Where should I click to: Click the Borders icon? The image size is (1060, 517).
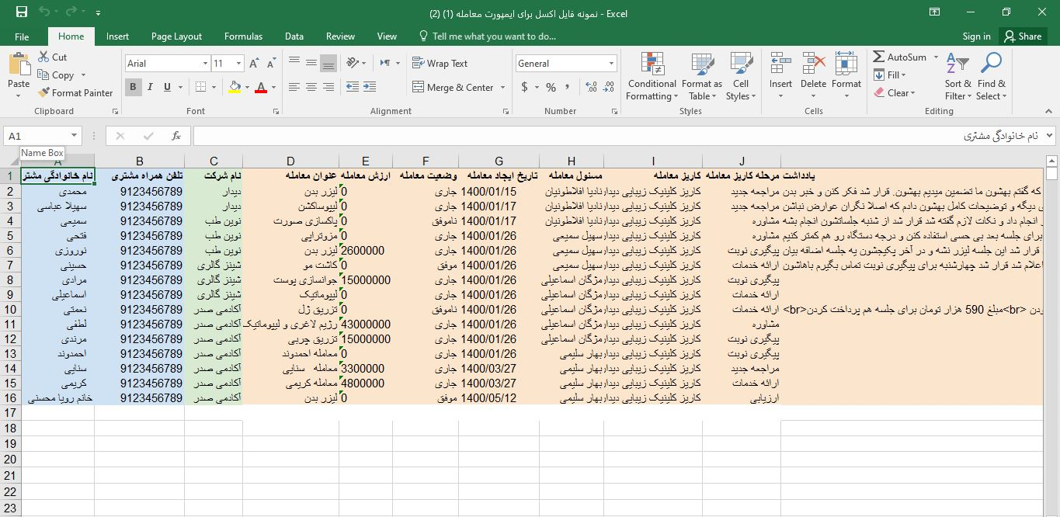point(200,87)
